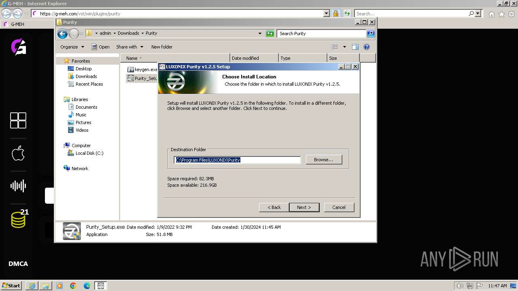Click the Explorer forward navigation arrow
The image size is (518, 291).
pyautogui.click(x=74, y=34)
